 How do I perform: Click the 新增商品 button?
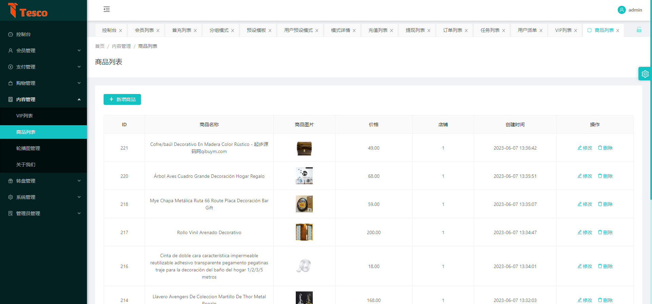pos(122,99)
